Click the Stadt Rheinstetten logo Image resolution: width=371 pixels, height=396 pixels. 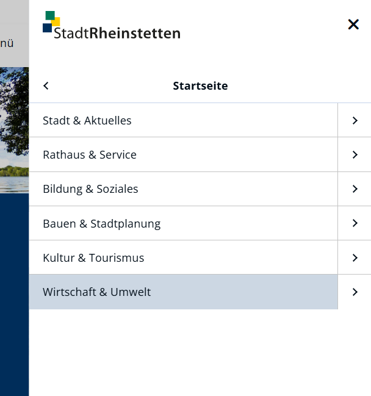pyautogui.click(x=112, y=26)
